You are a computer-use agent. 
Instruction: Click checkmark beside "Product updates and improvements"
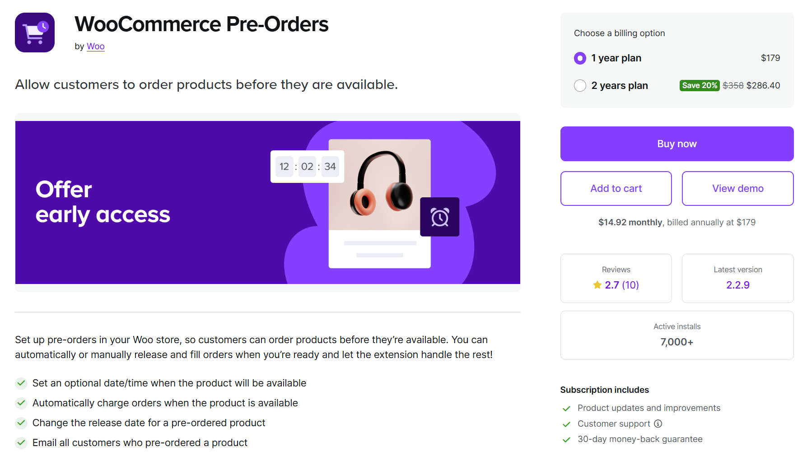click(566, 408)
